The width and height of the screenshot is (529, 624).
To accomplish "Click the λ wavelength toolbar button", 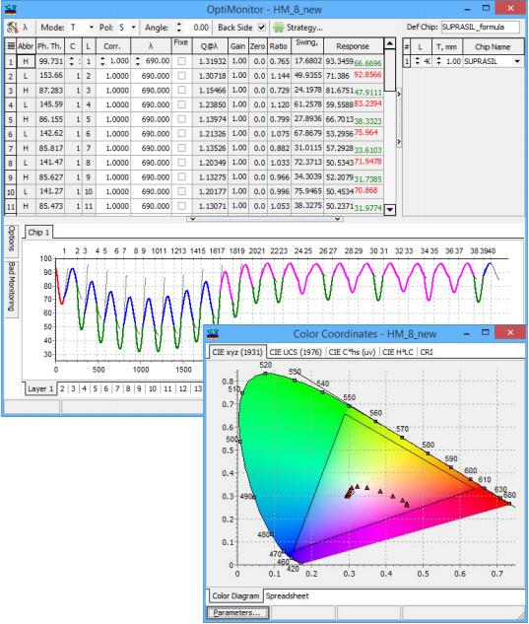I will tap(26, 28).
